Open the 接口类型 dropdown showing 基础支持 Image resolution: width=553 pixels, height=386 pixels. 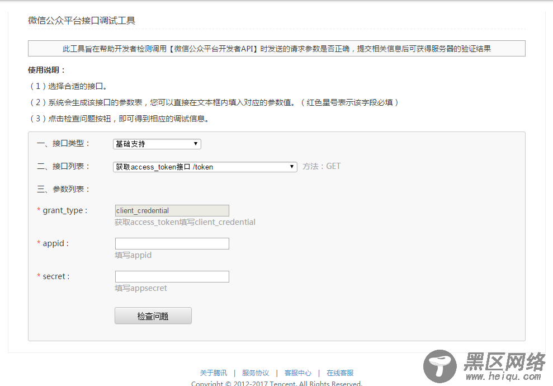click(x=157, y=144)
